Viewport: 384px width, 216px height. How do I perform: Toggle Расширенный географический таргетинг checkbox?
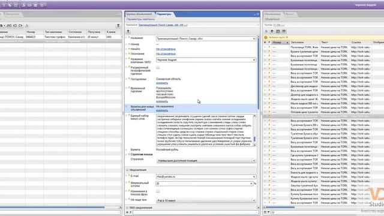[x=158, y=67]
